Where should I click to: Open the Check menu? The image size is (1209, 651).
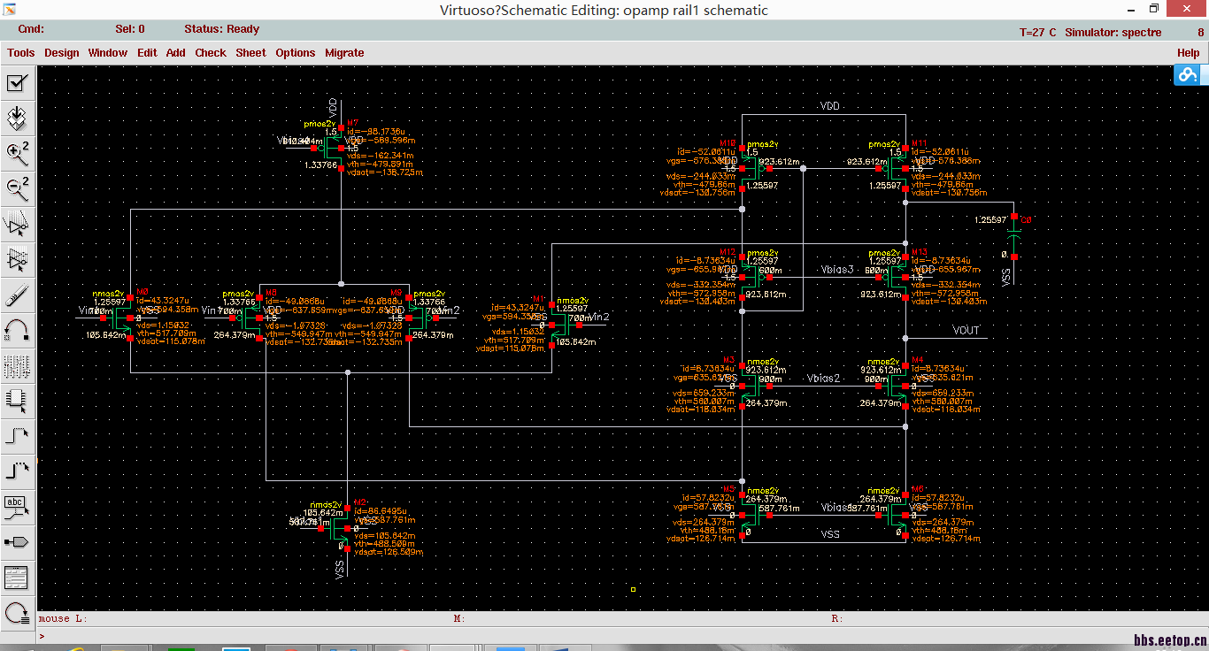pyautogui.click(x=211, y=53)
